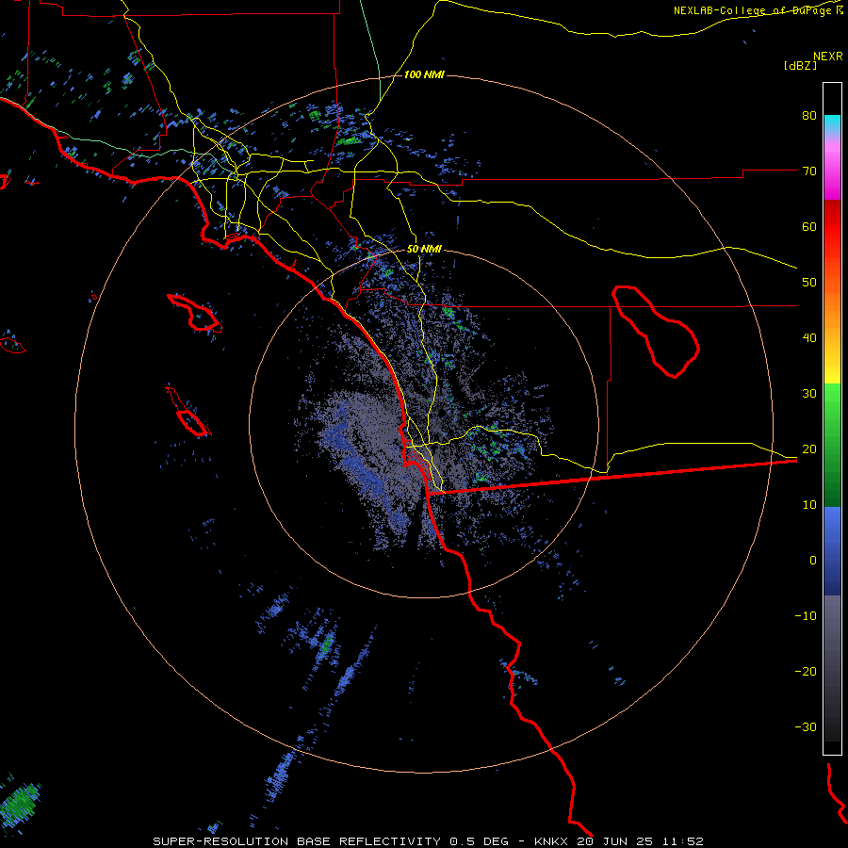
Task: Click the 40 value on the dBZ scale
Action: 809,338
